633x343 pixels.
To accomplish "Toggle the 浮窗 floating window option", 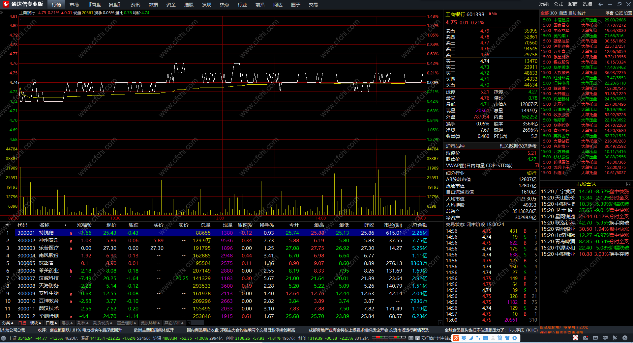I will pyautogui.click(x=610, y=13).
